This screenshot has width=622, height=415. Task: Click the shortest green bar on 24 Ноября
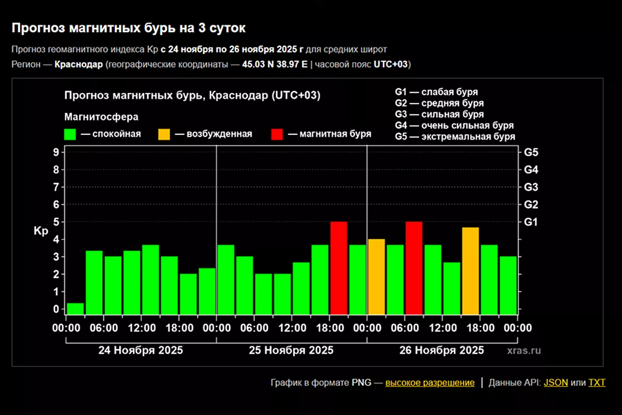pyautogui.click(x=76, y=309)
